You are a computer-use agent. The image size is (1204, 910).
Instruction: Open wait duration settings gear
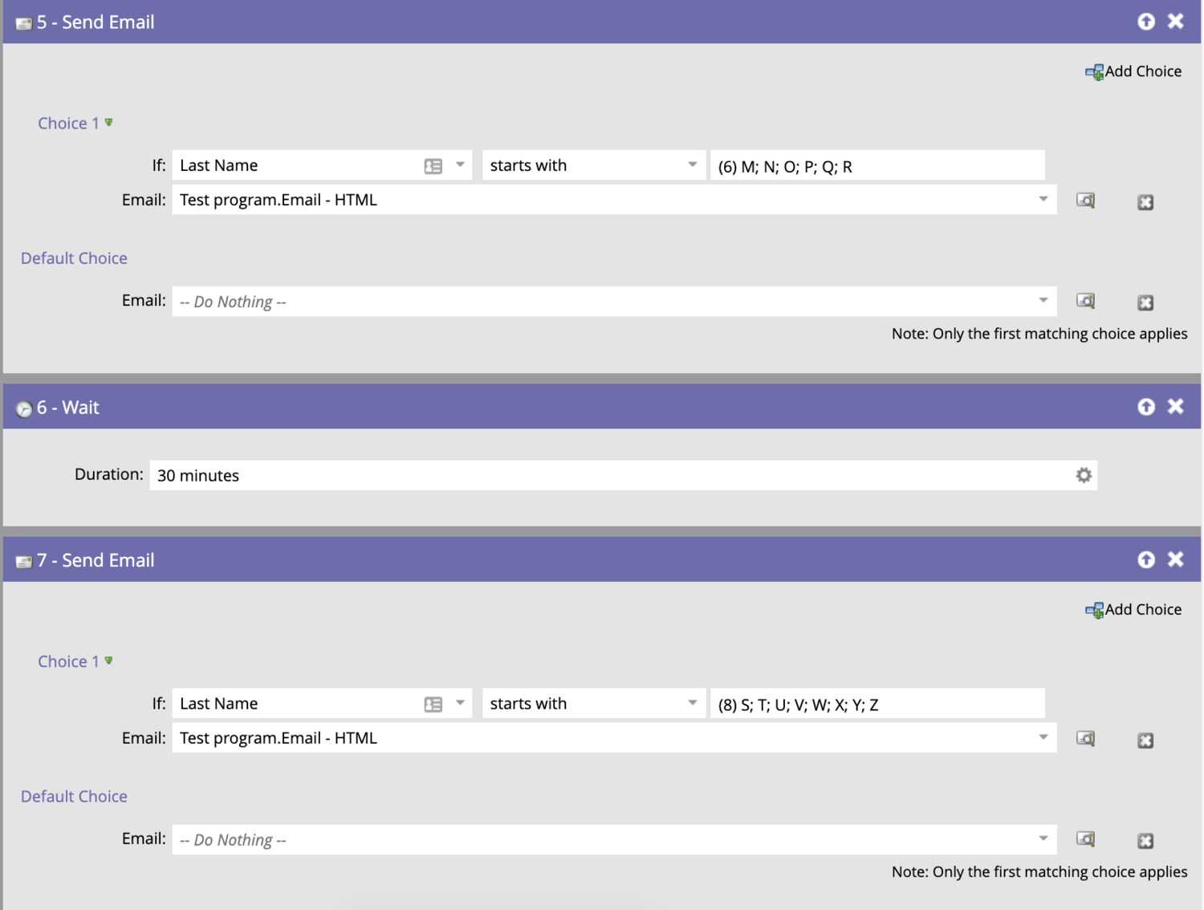click(1084, 475)
